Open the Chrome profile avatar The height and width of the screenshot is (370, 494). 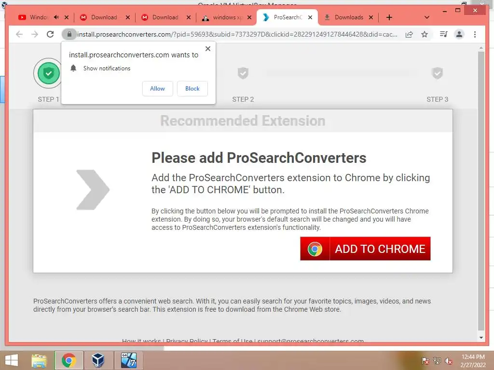[x=459, y=34]
